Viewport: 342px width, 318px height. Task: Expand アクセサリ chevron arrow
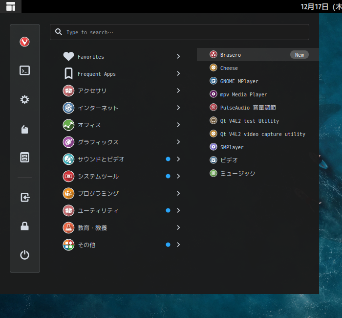coord(178,91)
